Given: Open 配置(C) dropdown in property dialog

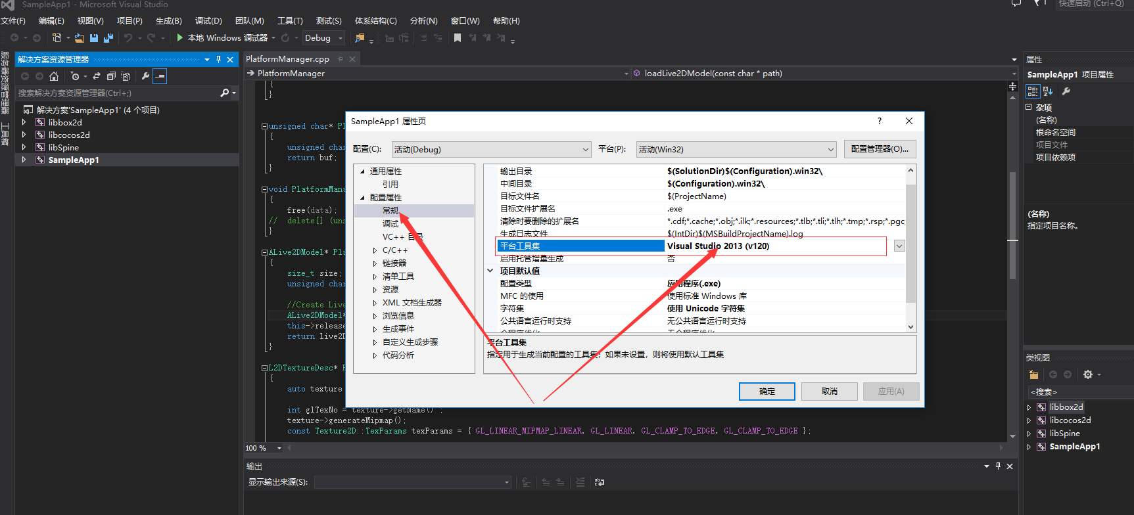Looking at the screenshot, I should (491, 150).
